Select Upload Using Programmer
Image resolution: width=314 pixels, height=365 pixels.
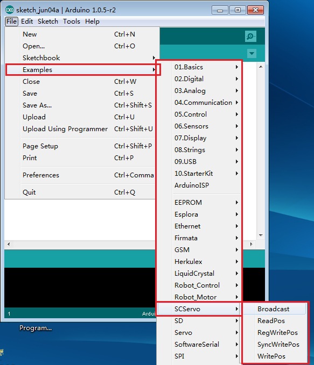coord(80,128)
